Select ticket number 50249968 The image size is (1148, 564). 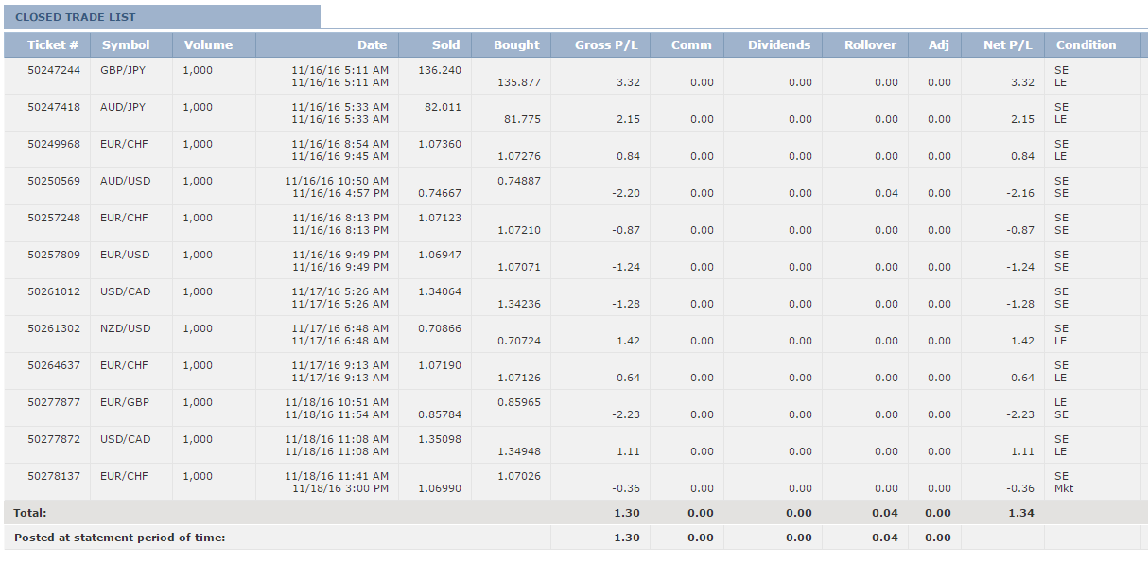pyautogui.click(x=54, y=144)
